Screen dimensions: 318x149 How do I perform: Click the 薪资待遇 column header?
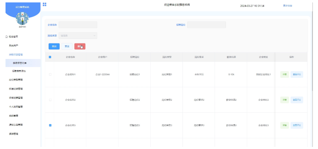[x=231, y=57]
